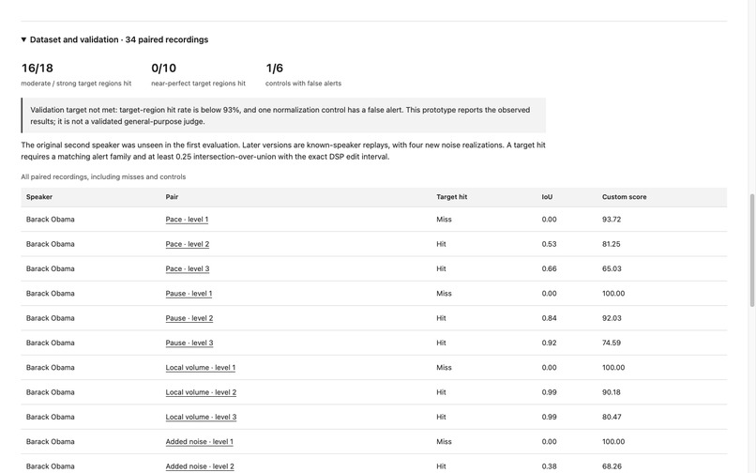Click Hit in Pause - level 2 row
Viewport: 756px width, 473px height.
(x=441, y=318)
